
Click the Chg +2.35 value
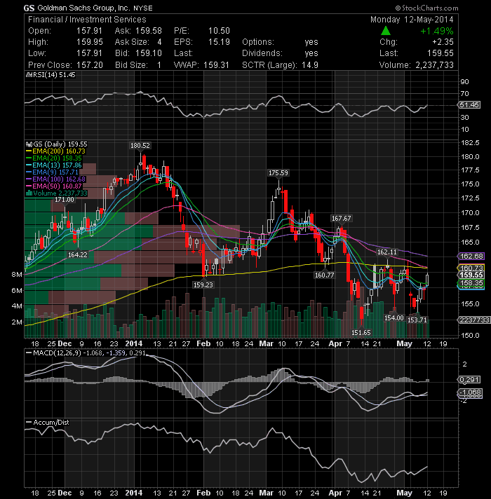pyautogui.click(x=443, y=42)
